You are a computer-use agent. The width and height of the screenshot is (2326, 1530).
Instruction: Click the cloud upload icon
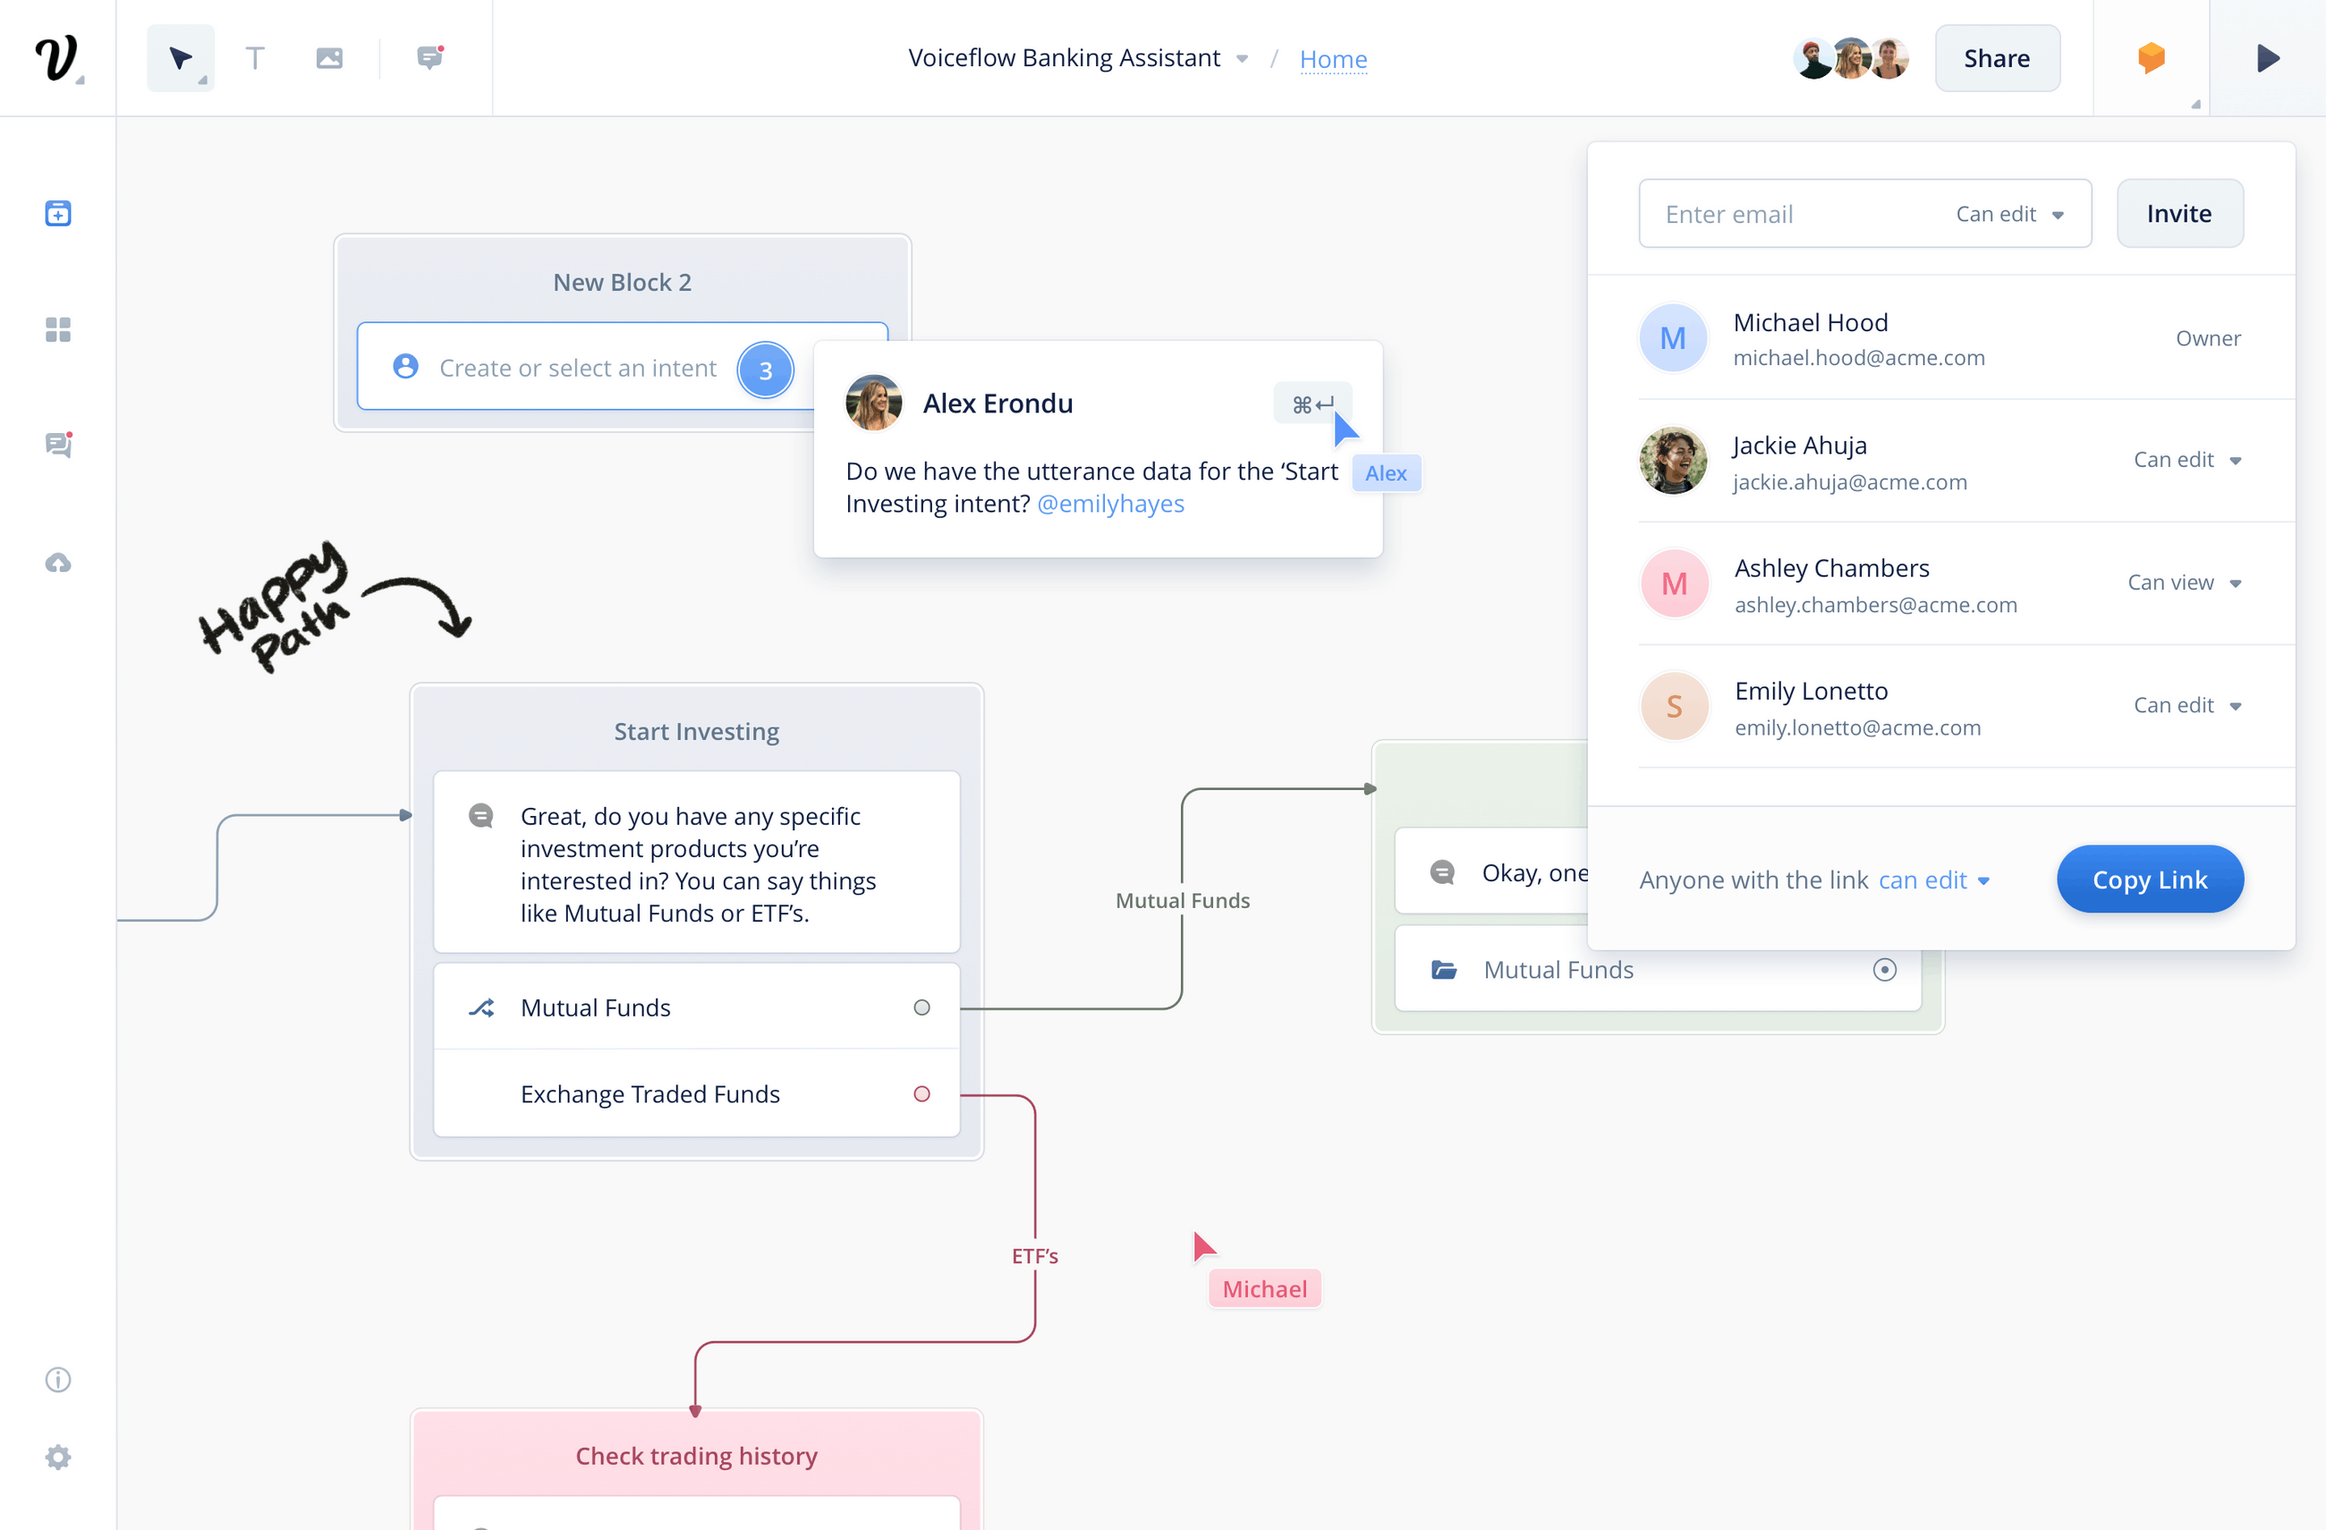coord(57,563)
